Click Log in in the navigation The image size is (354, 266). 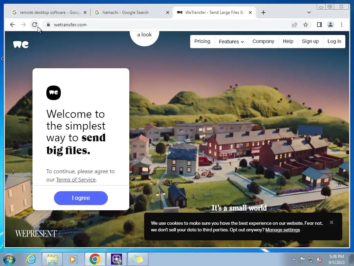click(x=334, y=42)
